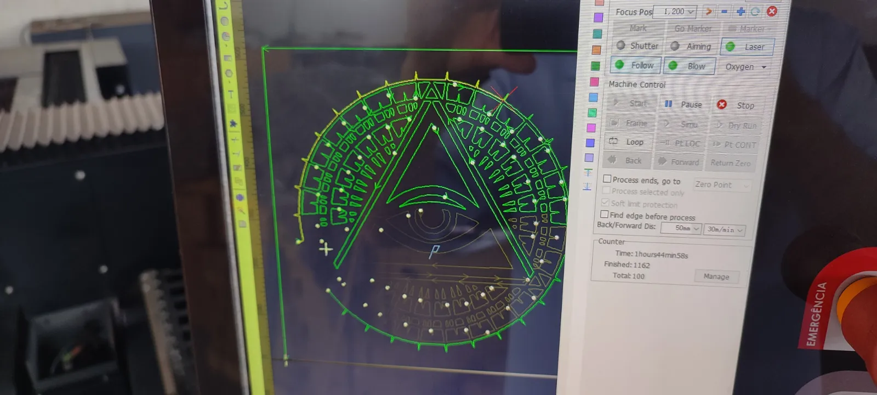Open the 50mm Back/Forward distance dropdown
877x395 pixels.
(681, 228)
